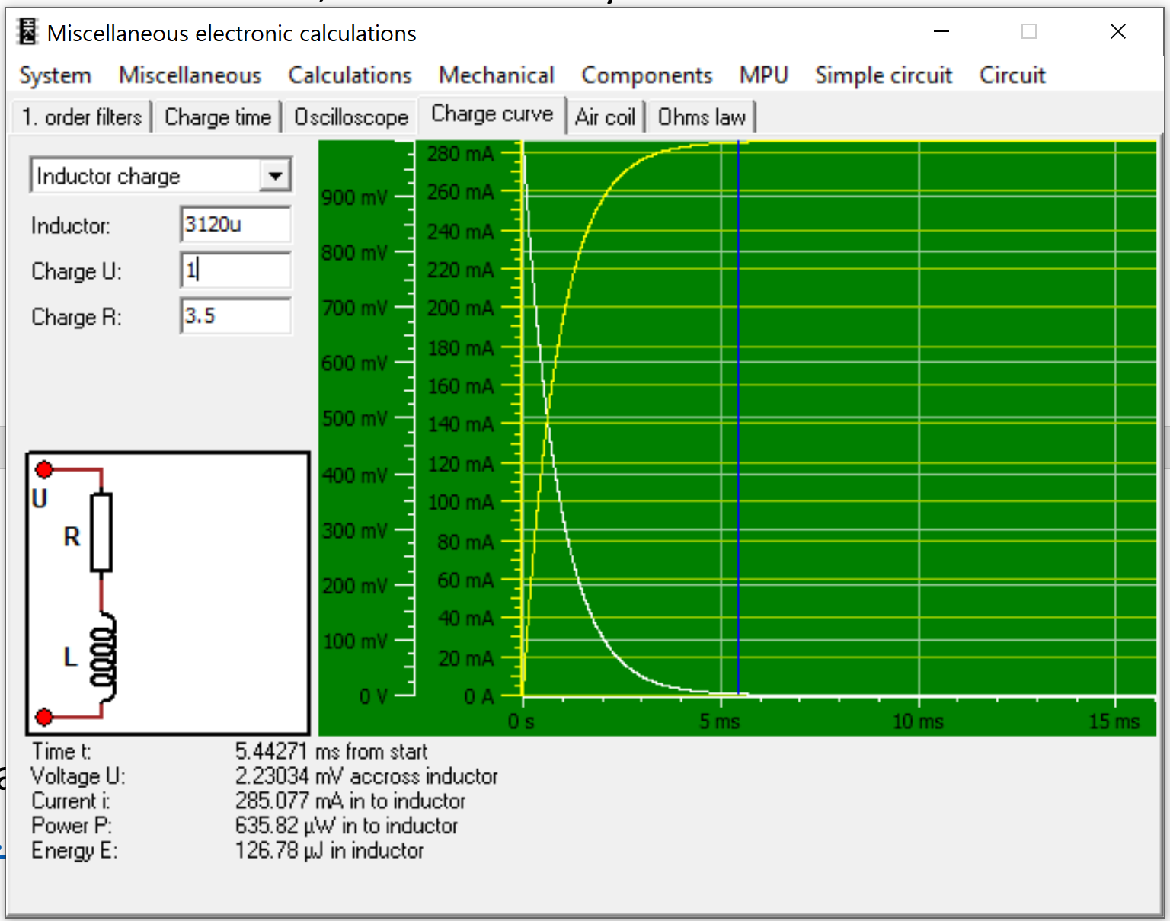This screenshot has height=921, width=1170.
Task: Open the Simple circuit menu
Action: tap(884, 75)
